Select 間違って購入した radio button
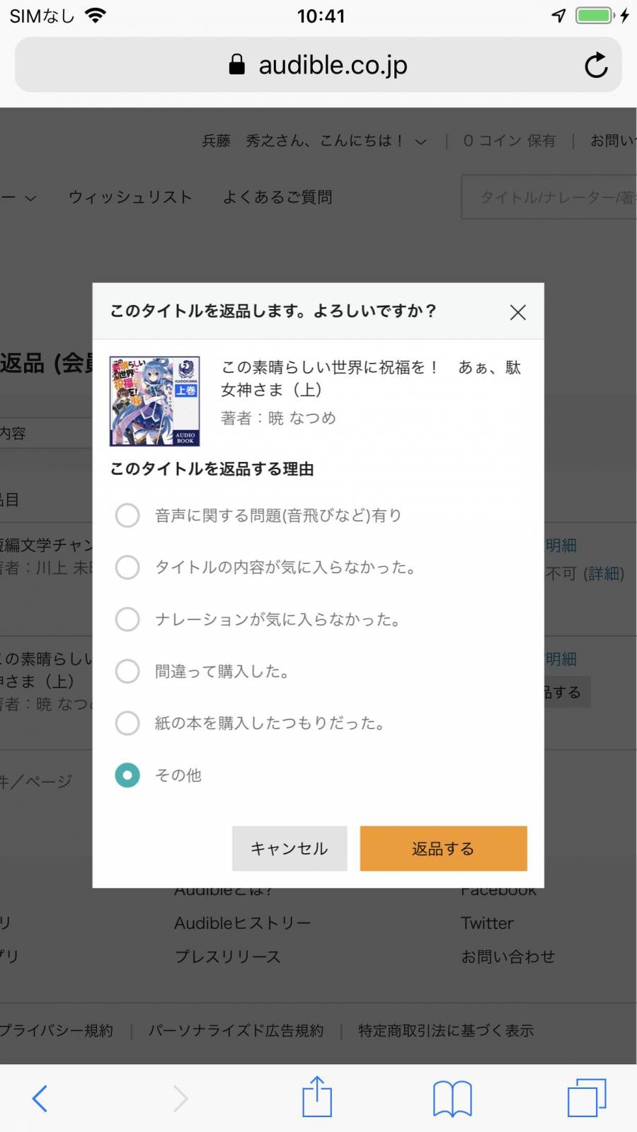This screenshot has width=637, height=1132. click(127, 671)
